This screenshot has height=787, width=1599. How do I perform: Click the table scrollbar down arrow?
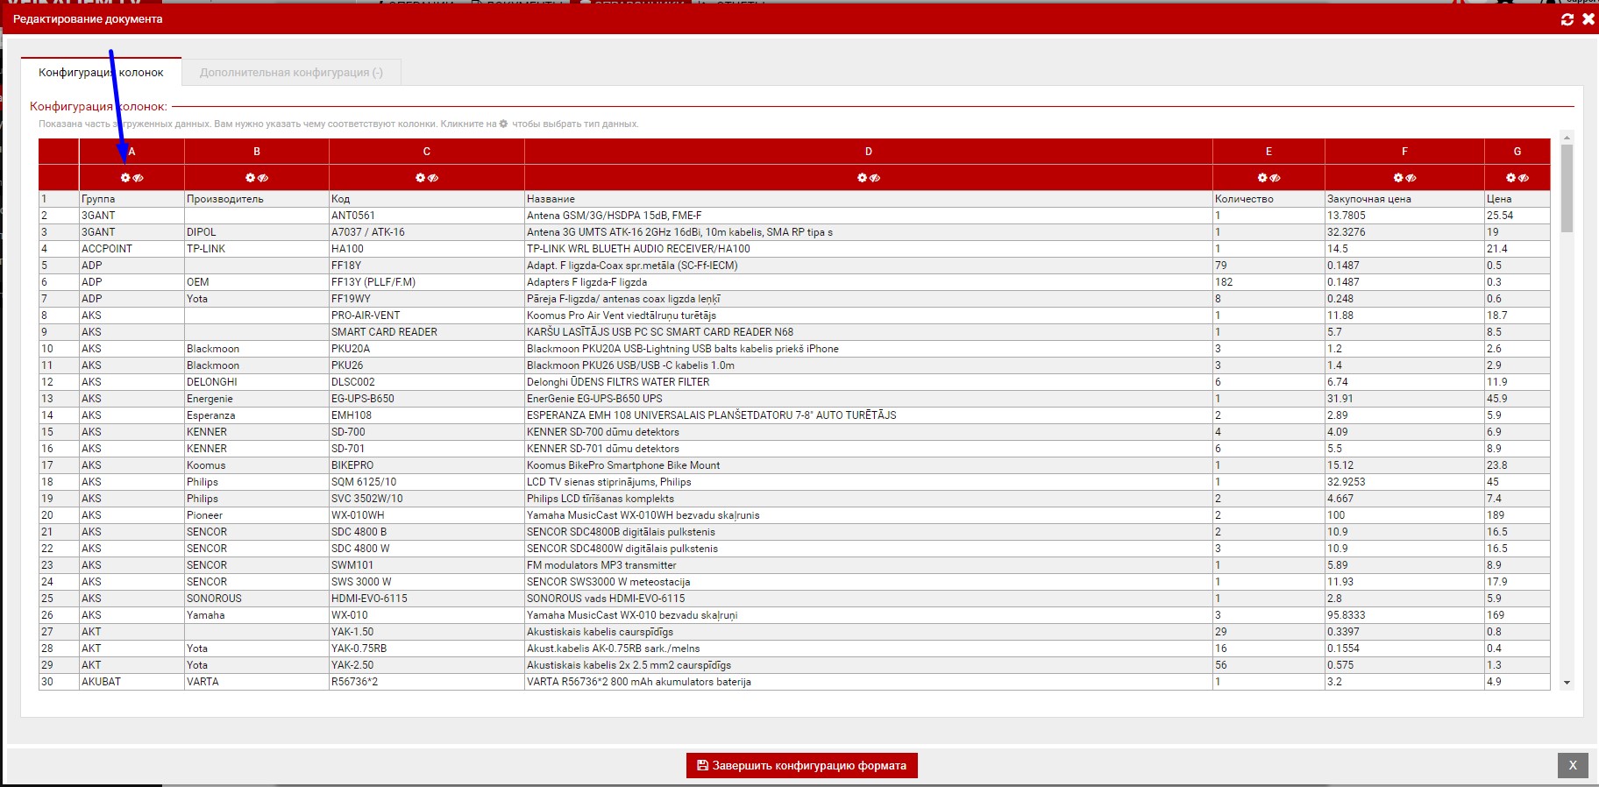coord(1567,683)
